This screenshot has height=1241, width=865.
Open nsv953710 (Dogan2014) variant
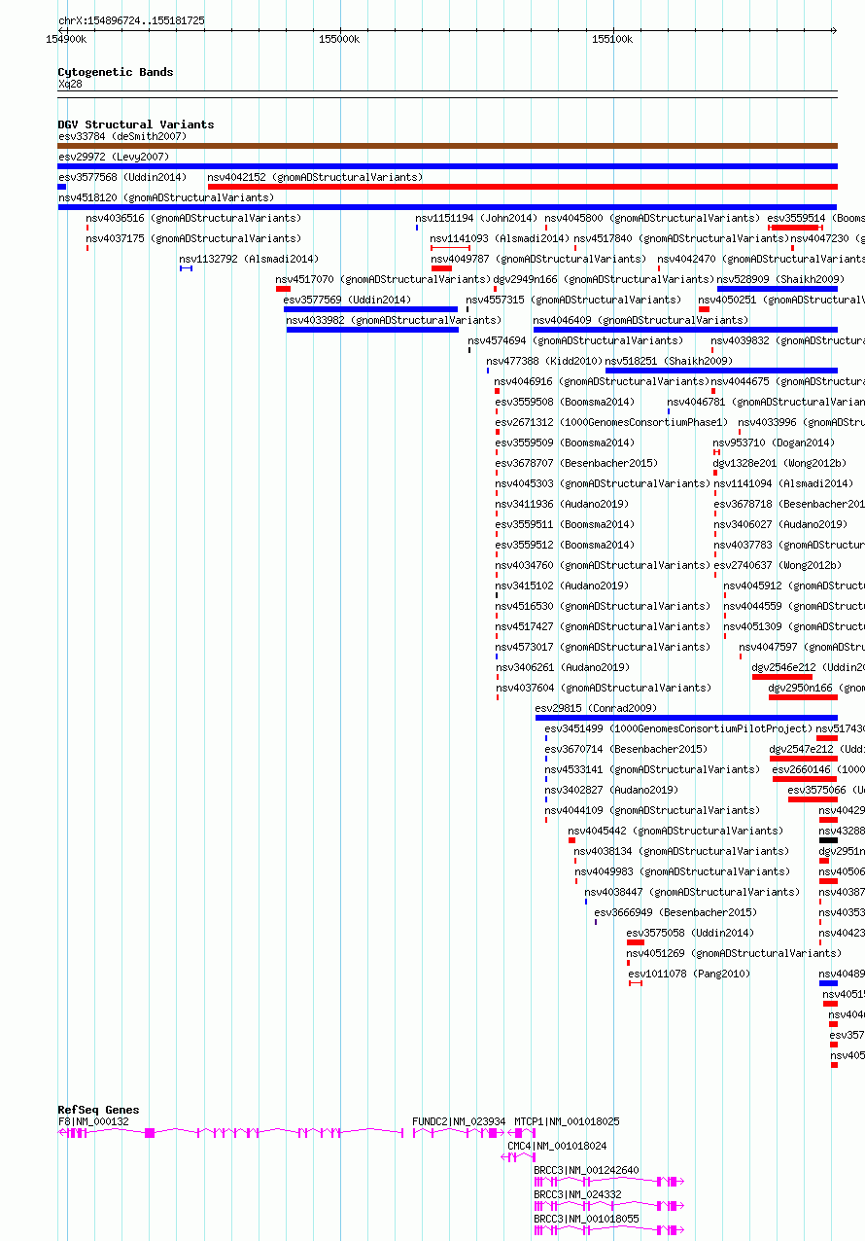pyautogui.click(x=774, y=443)
